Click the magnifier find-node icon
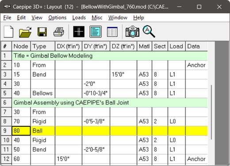The width and height of the screenshot is (230, 166). click(149, 31)
